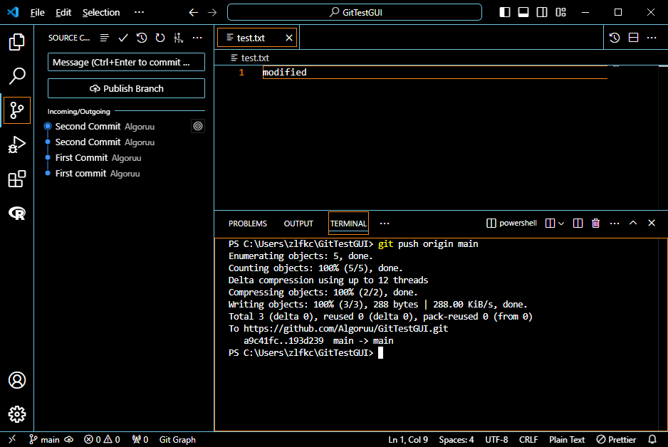
Task: Click the split editor icon in editor toolbar
Action: (x=634, y=38)
